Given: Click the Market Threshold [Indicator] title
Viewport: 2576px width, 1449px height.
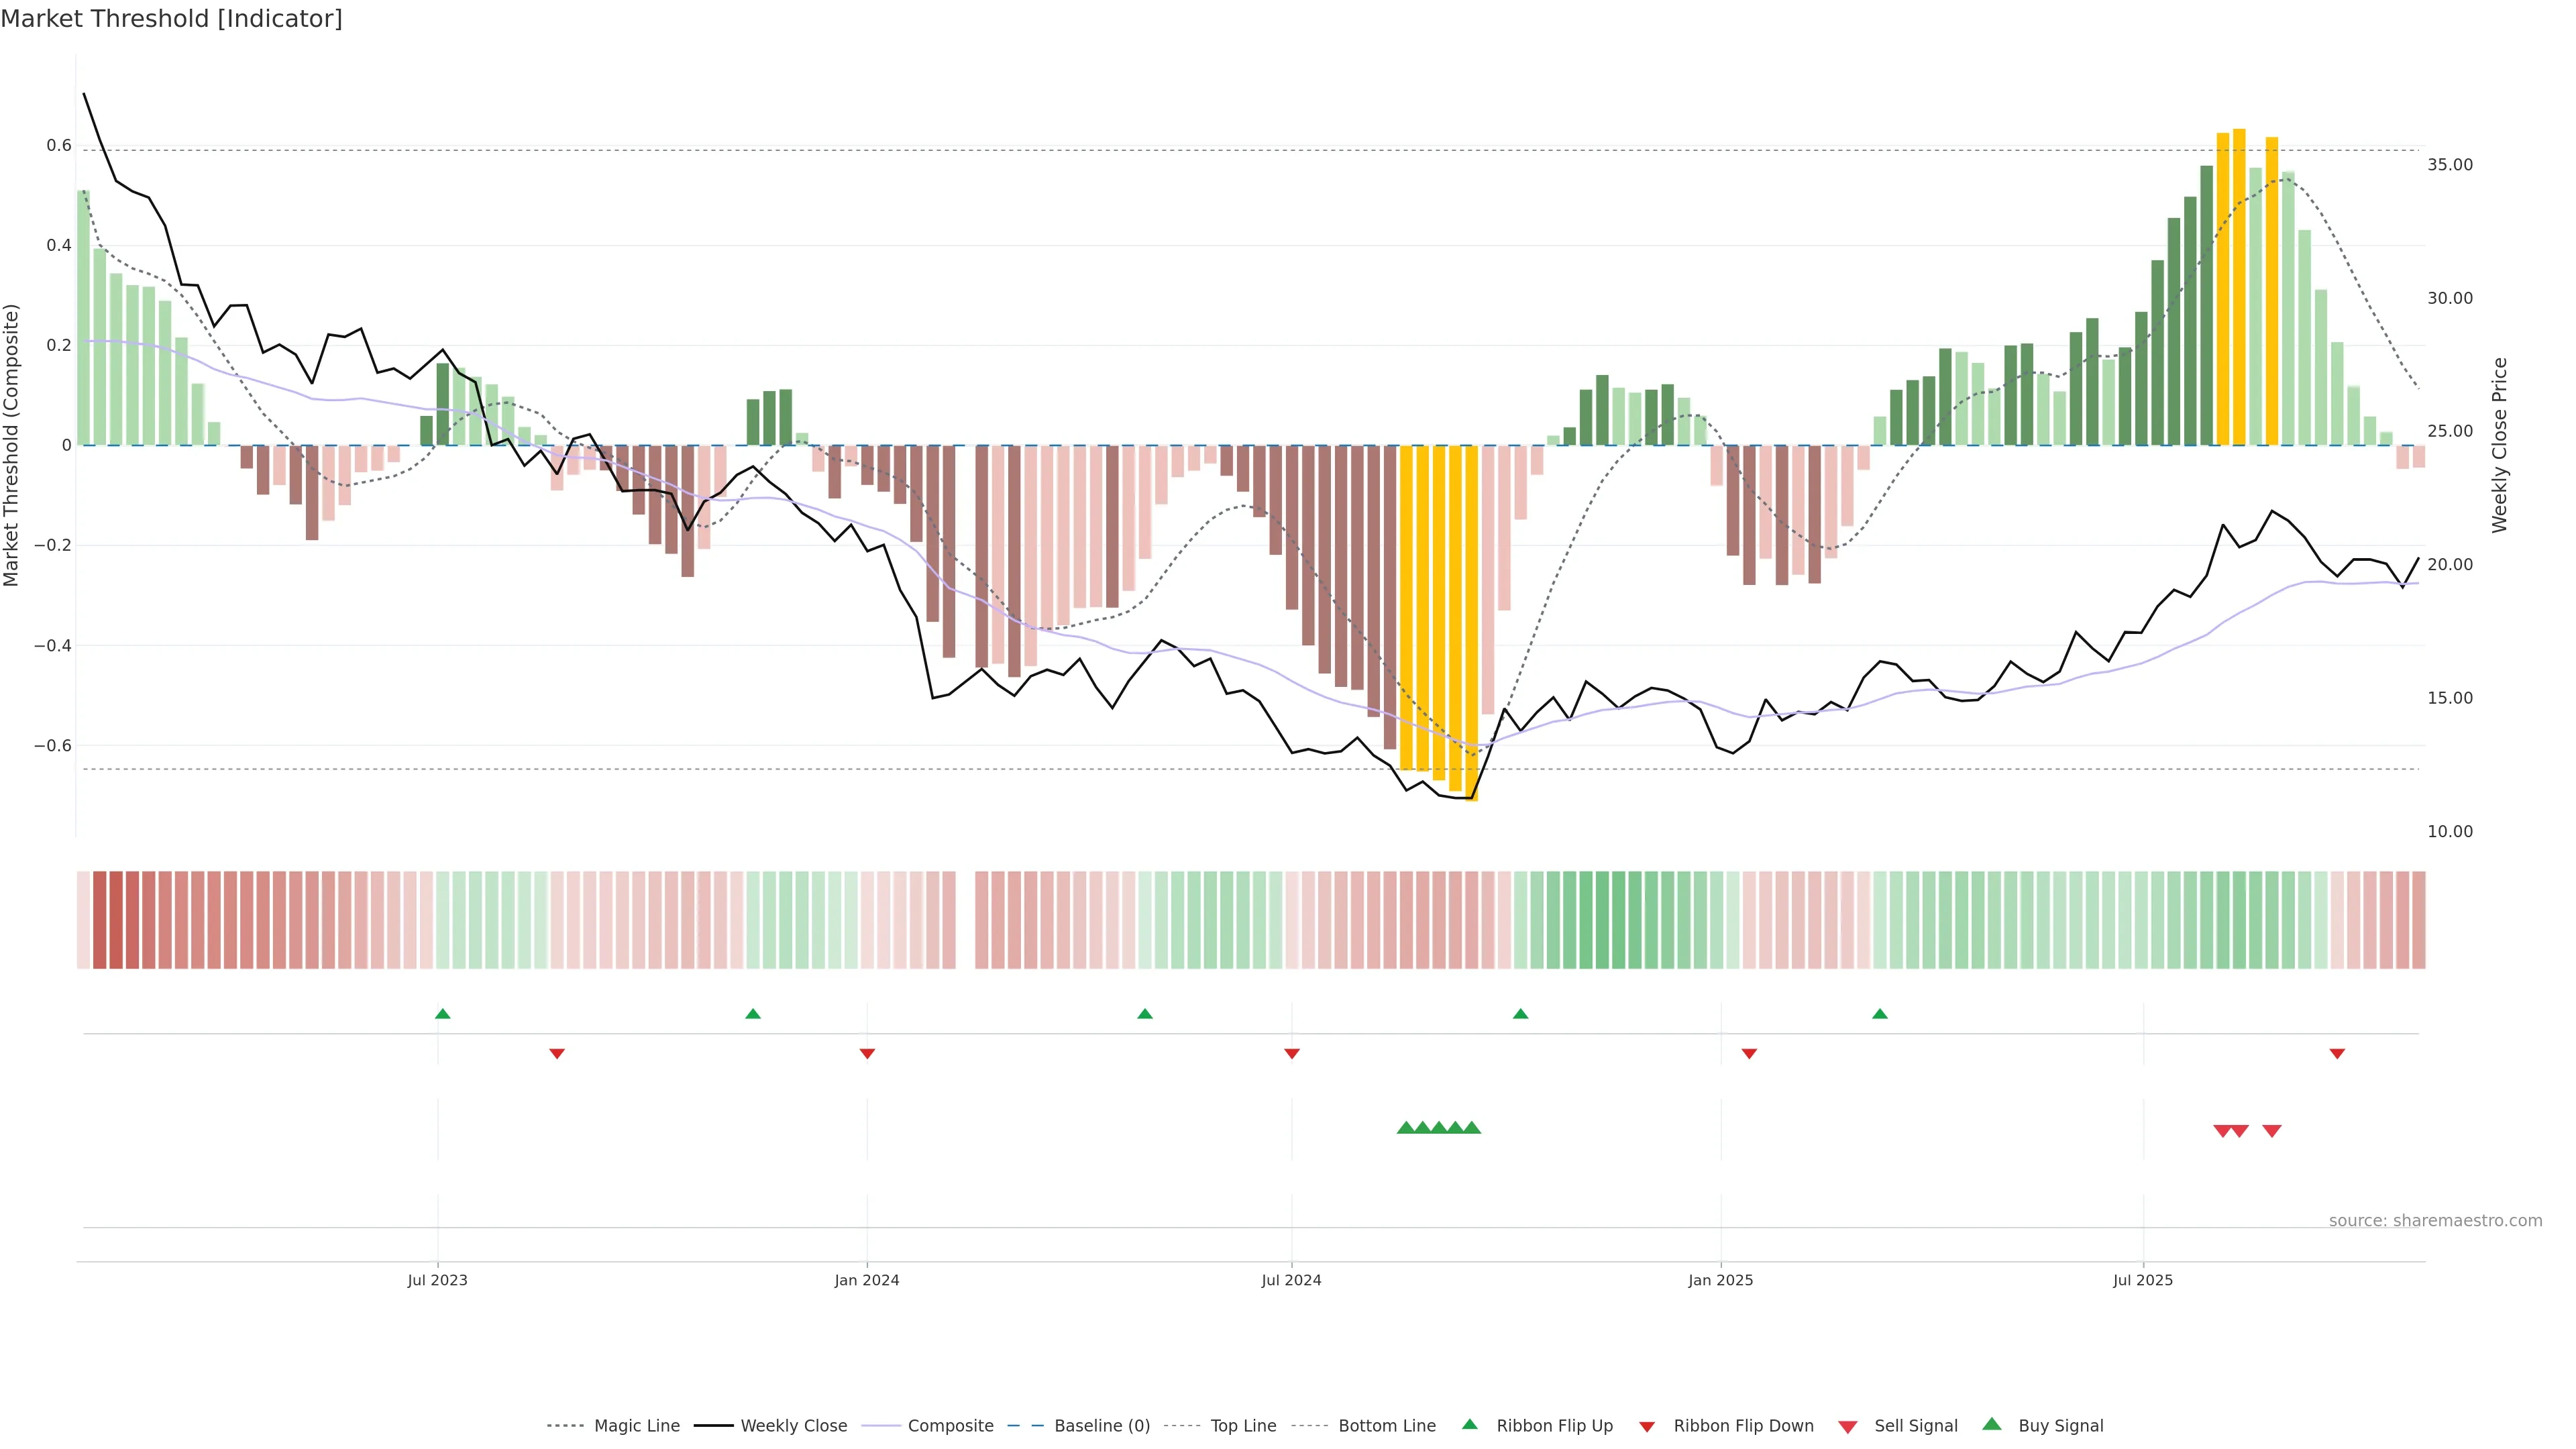Looking at the screenshot, I should point(172,19).
